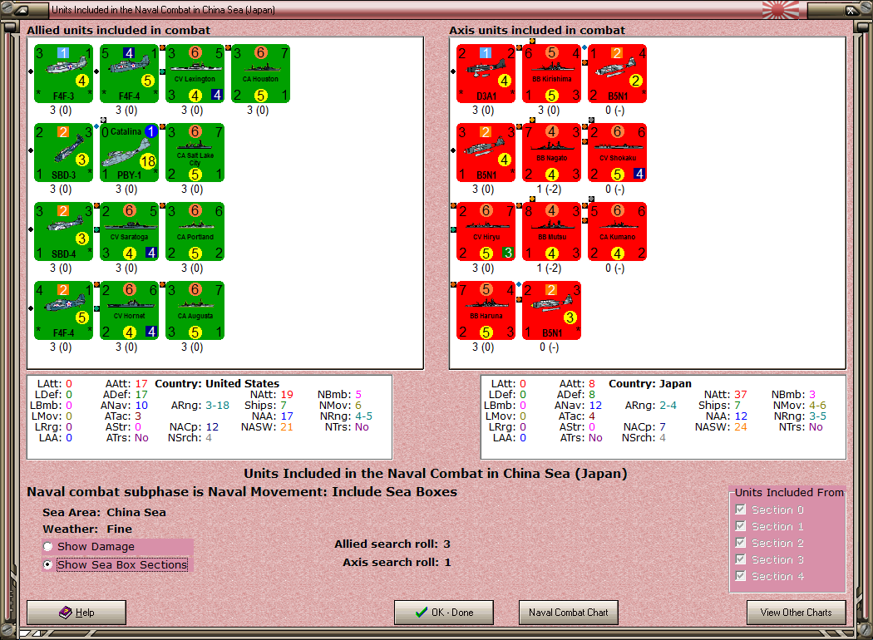Click the Japan NAtt: 37 value

pyautogui.click(x=741, y=394)
